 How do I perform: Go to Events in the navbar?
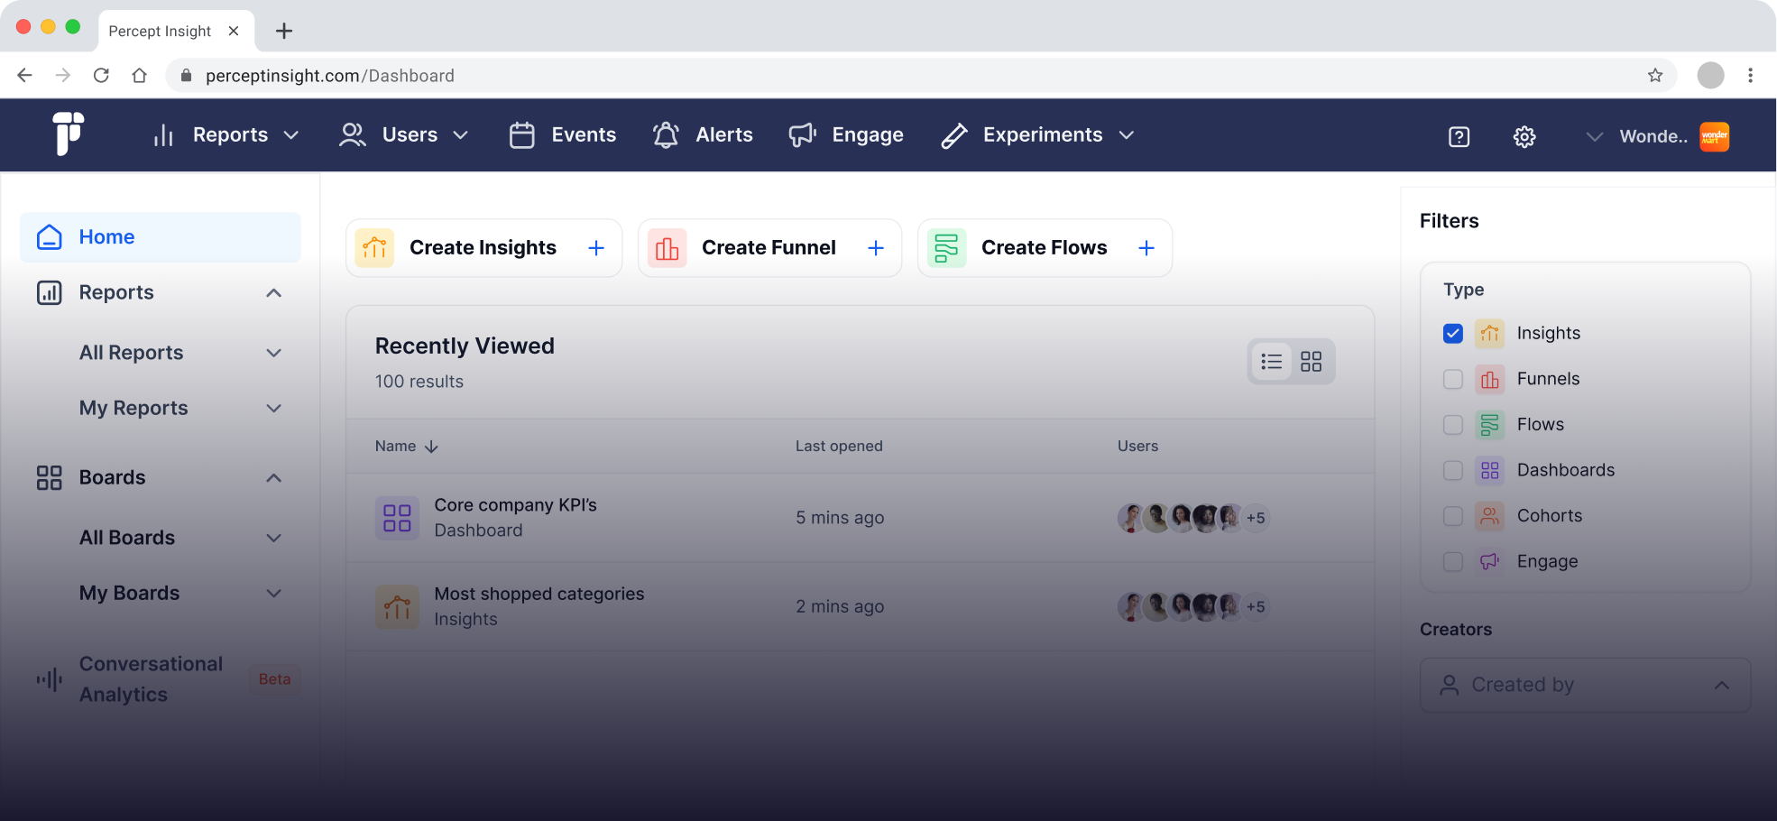(563, 135)
